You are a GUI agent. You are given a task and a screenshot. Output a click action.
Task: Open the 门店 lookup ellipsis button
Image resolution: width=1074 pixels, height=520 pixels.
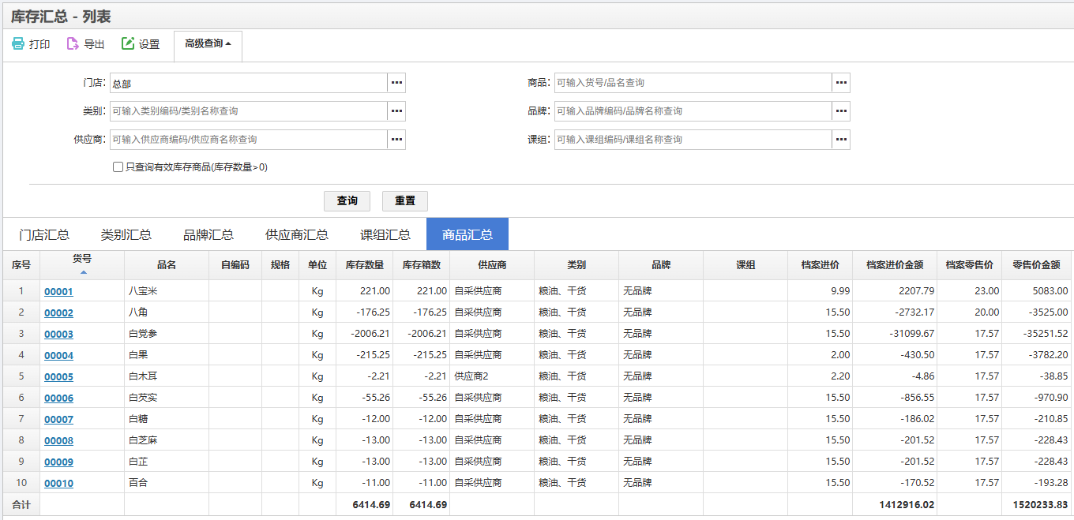point(396,83)
